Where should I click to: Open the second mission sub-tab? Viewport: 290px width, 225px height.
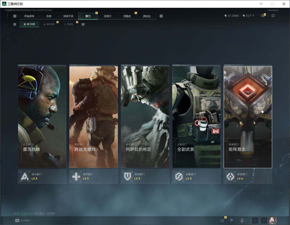coord(49,24)
